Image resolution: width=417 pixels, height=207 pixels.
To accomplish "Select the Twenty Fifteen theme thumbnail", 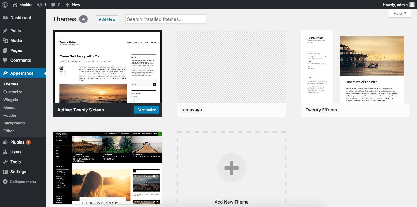I will 355,66.
